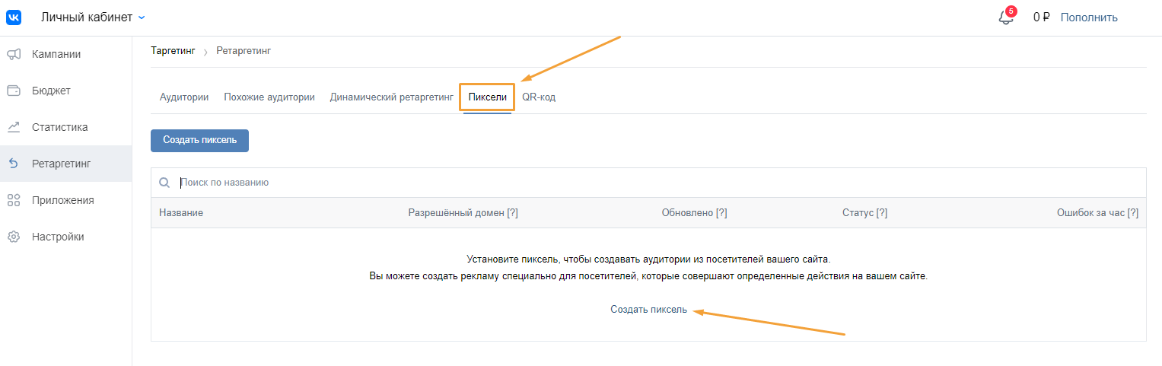Click the Статистика chart icon
Viewport: 1162px width, 366px height.
[14, 127]
